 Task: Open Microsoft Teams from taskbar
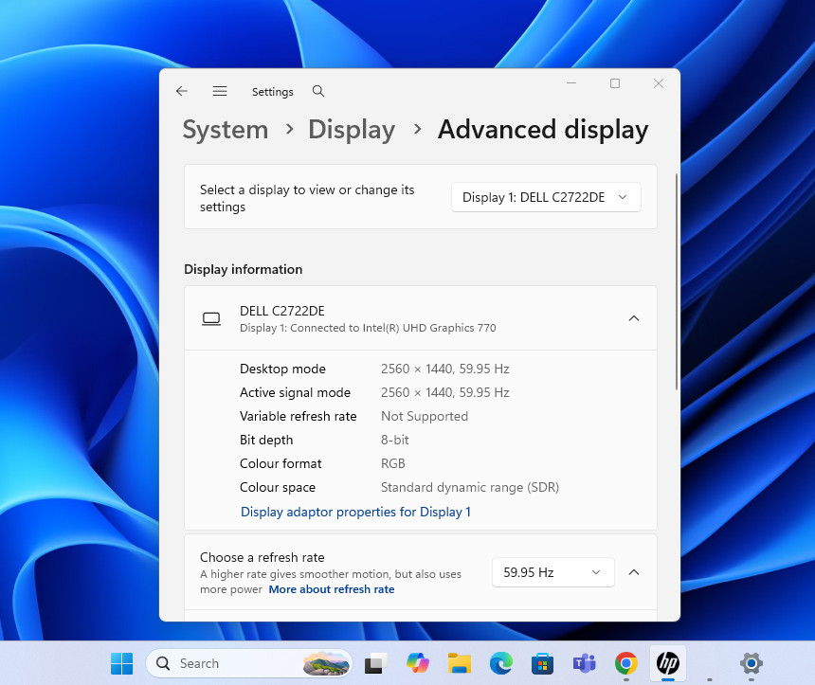coord(584,663)
